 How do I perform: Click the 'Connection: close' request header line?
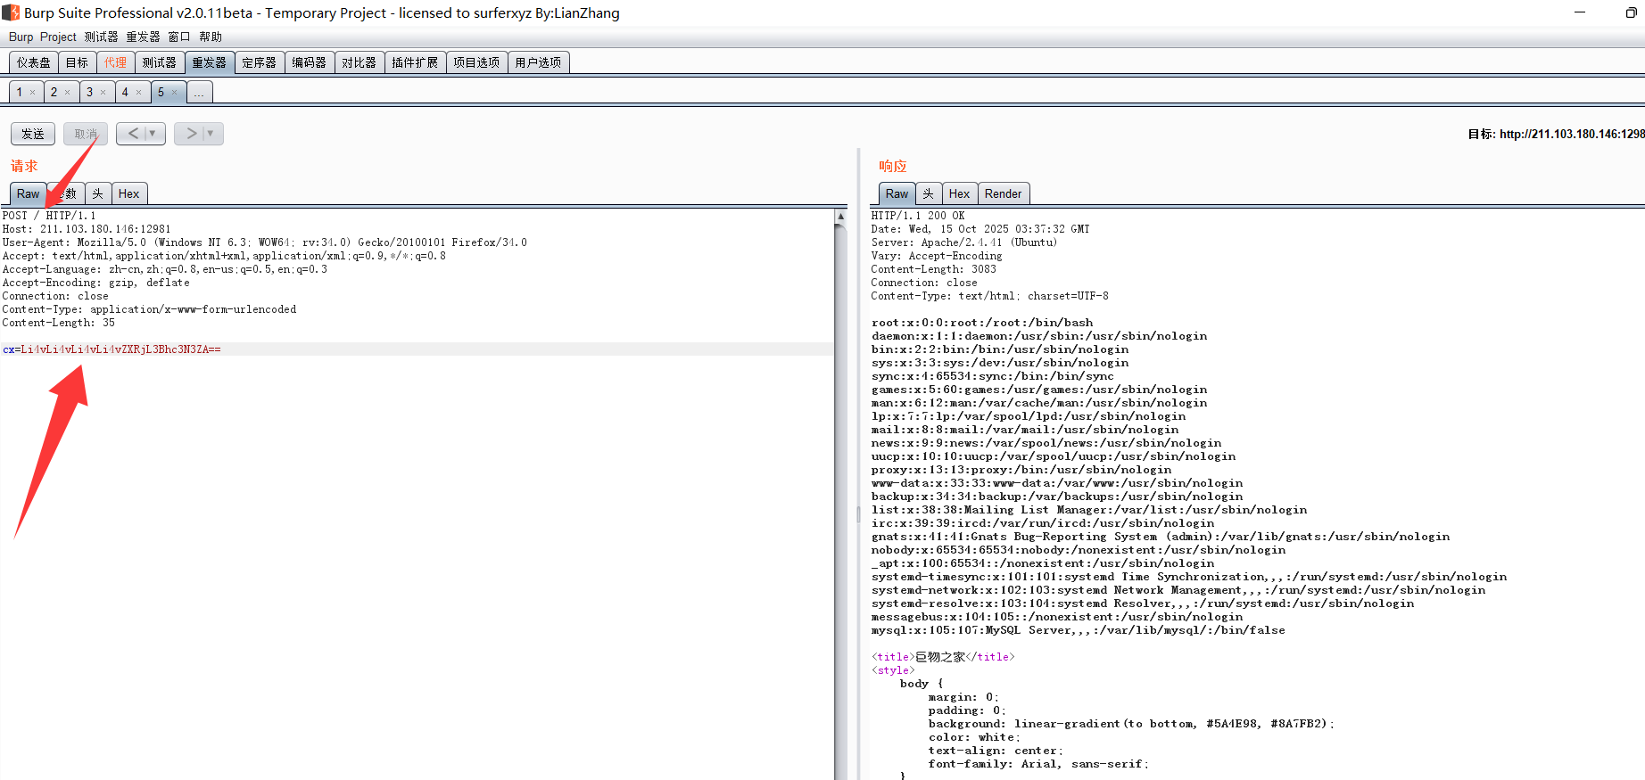pos(55,296)
